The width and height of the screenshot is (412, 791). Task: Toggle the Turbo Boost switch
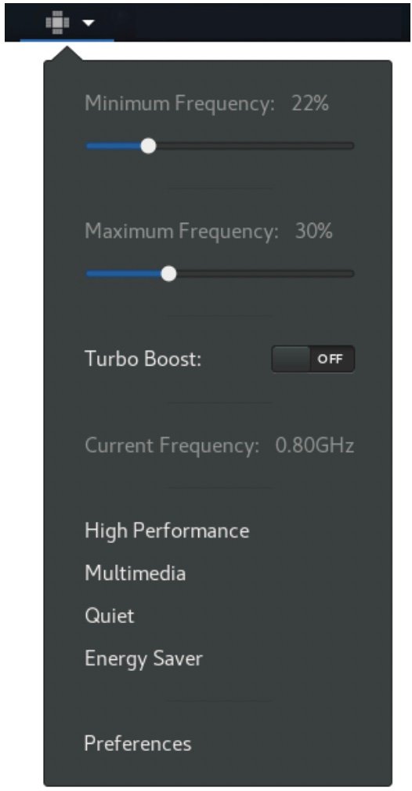[x=313, y=359]
